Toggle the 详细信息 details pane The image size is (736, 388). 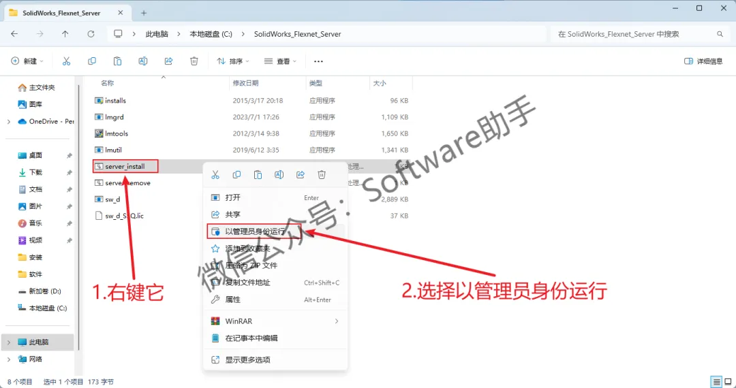pyautogui.click(x=703, y=61)
